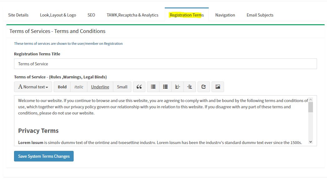Image resolution: width=327 pixels, height=182 pixels.
Task: Toggle Bold text formatting
Action: (62, 87)
